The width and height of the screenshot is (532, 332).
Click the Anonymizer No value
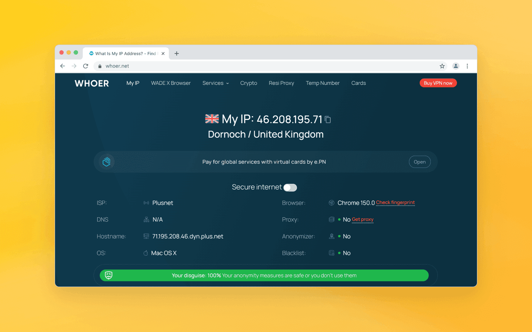tap(347, 236)
